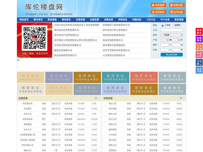The image size is (203, 152).
Task: Open the 惠利小区 rental listing
Action: click(112, 114)
